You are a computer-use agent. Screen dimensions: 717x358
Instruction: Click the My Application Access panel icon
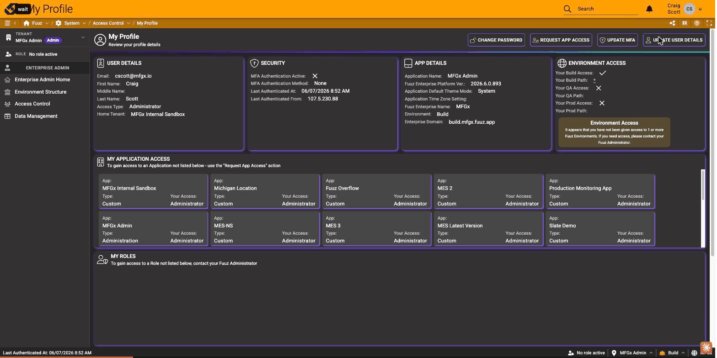click(x=101, y=162)
